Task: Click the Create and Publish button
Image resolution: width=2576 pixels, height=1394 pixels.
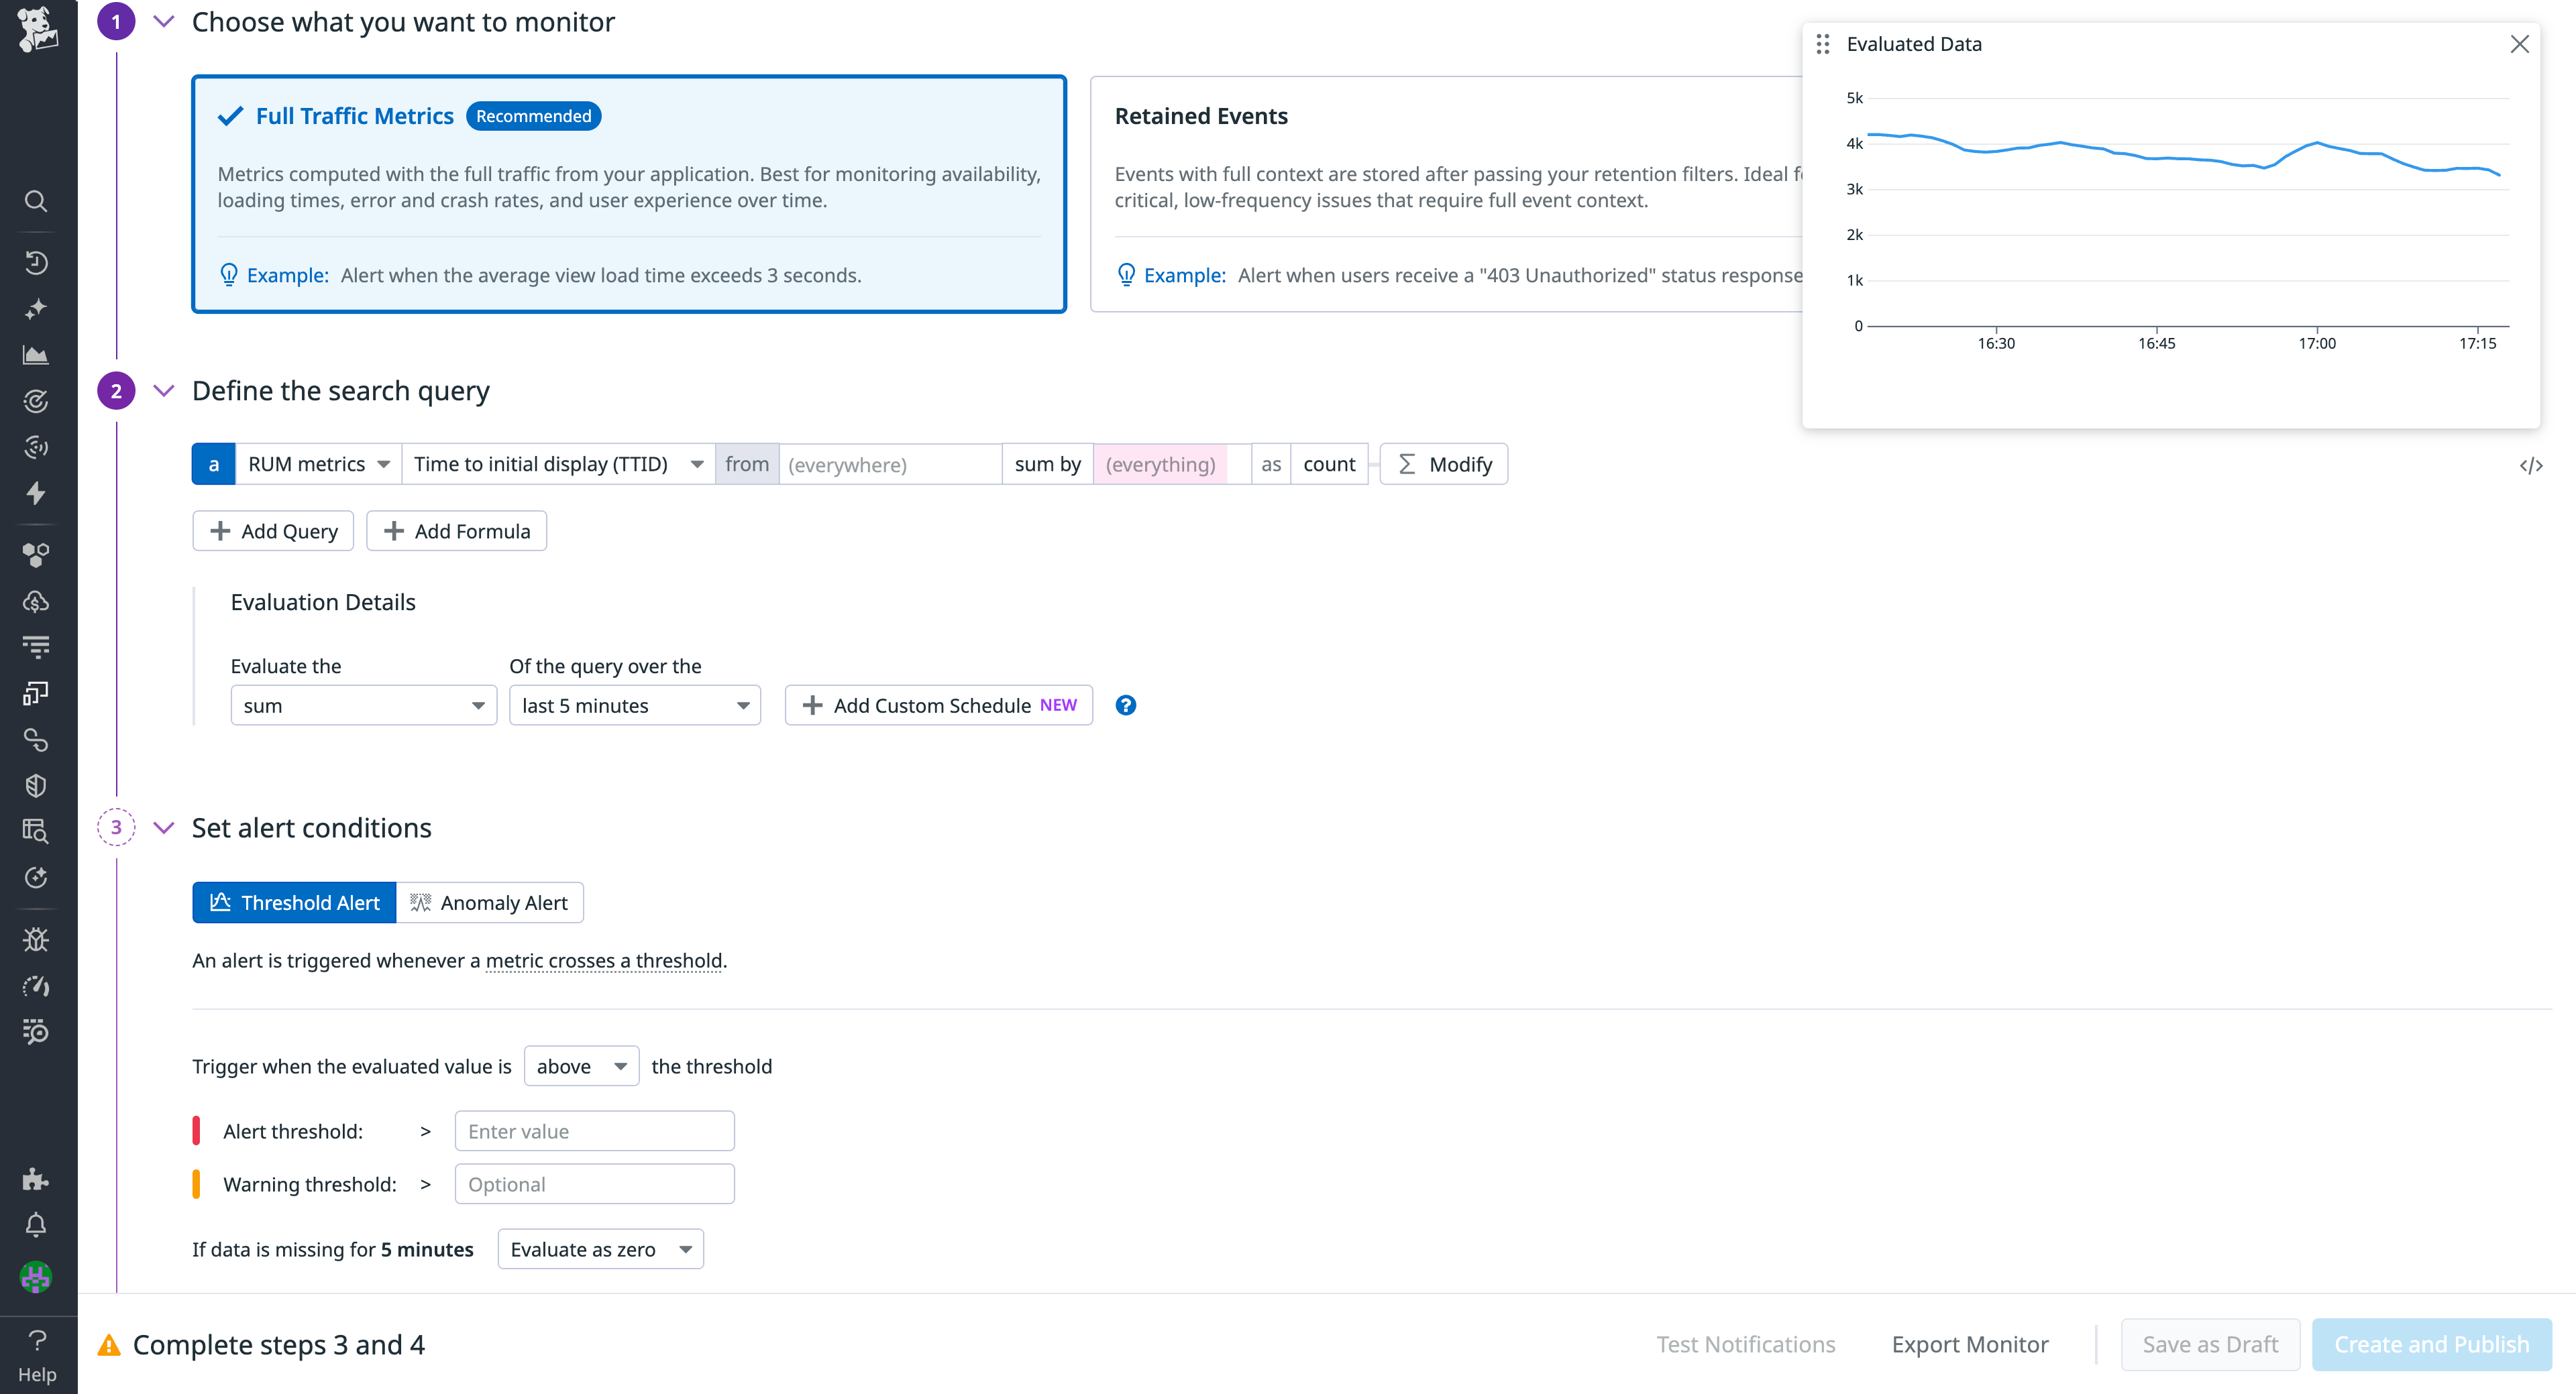Action: [2432, 1344]
